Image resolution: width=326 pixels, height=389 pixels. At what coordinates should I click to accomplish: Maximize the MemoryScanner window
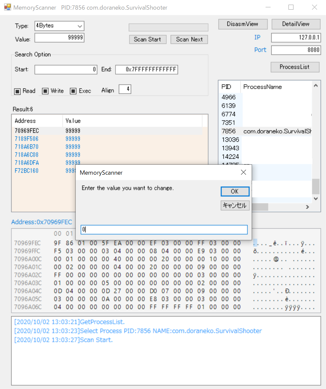[291, 7]
